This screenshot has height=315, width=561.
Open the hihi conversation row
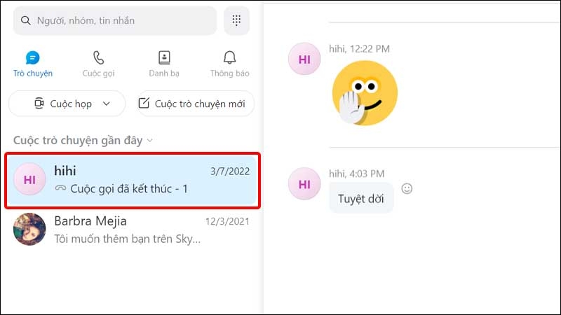click(133, 180)
